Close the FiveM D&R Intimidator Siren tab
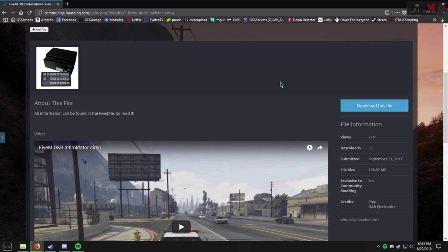Screen dimensions: 448x252 pos(58,4)
